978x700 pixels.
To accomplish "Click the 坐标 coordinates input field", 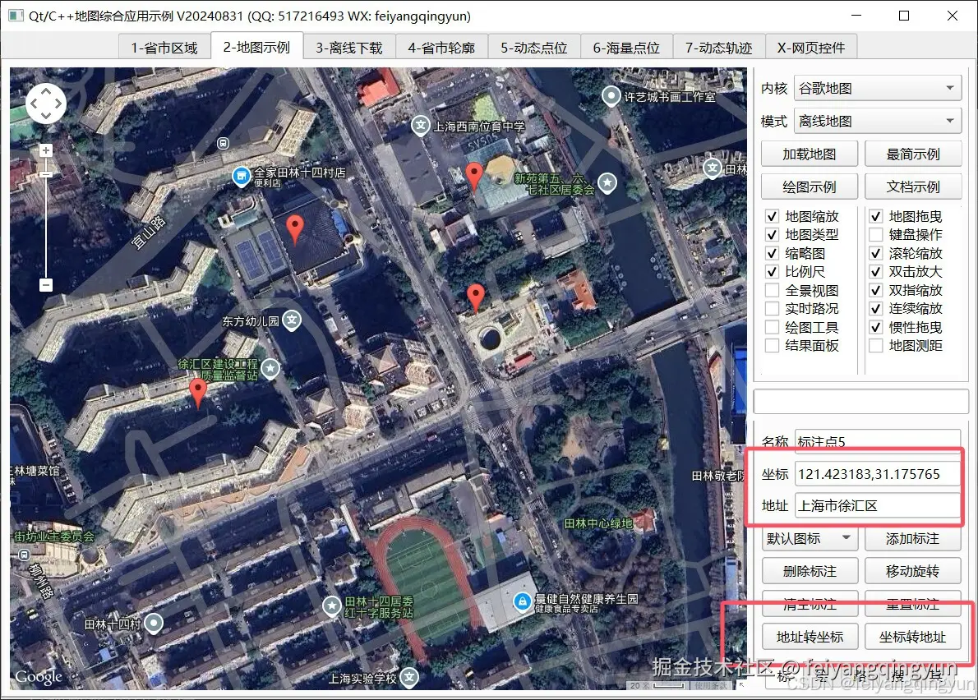I will pyautogui.click(x=878, y=473).
